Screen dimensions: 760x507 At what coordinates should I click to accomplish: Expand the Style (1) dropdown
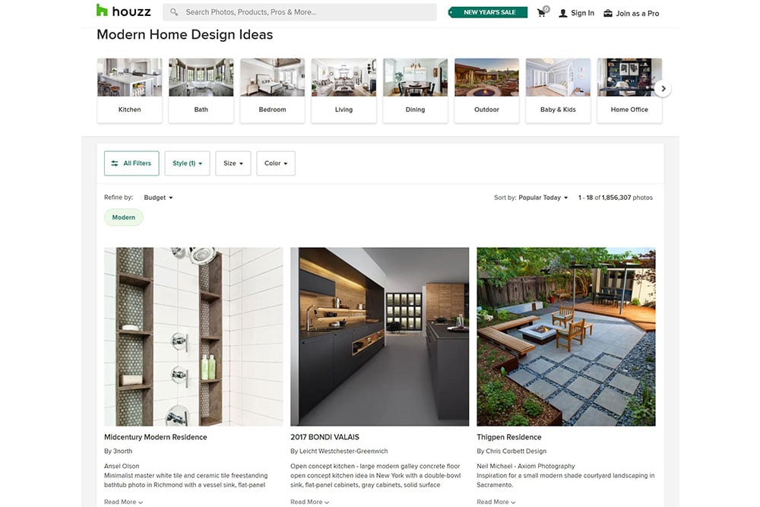point(187,163)
